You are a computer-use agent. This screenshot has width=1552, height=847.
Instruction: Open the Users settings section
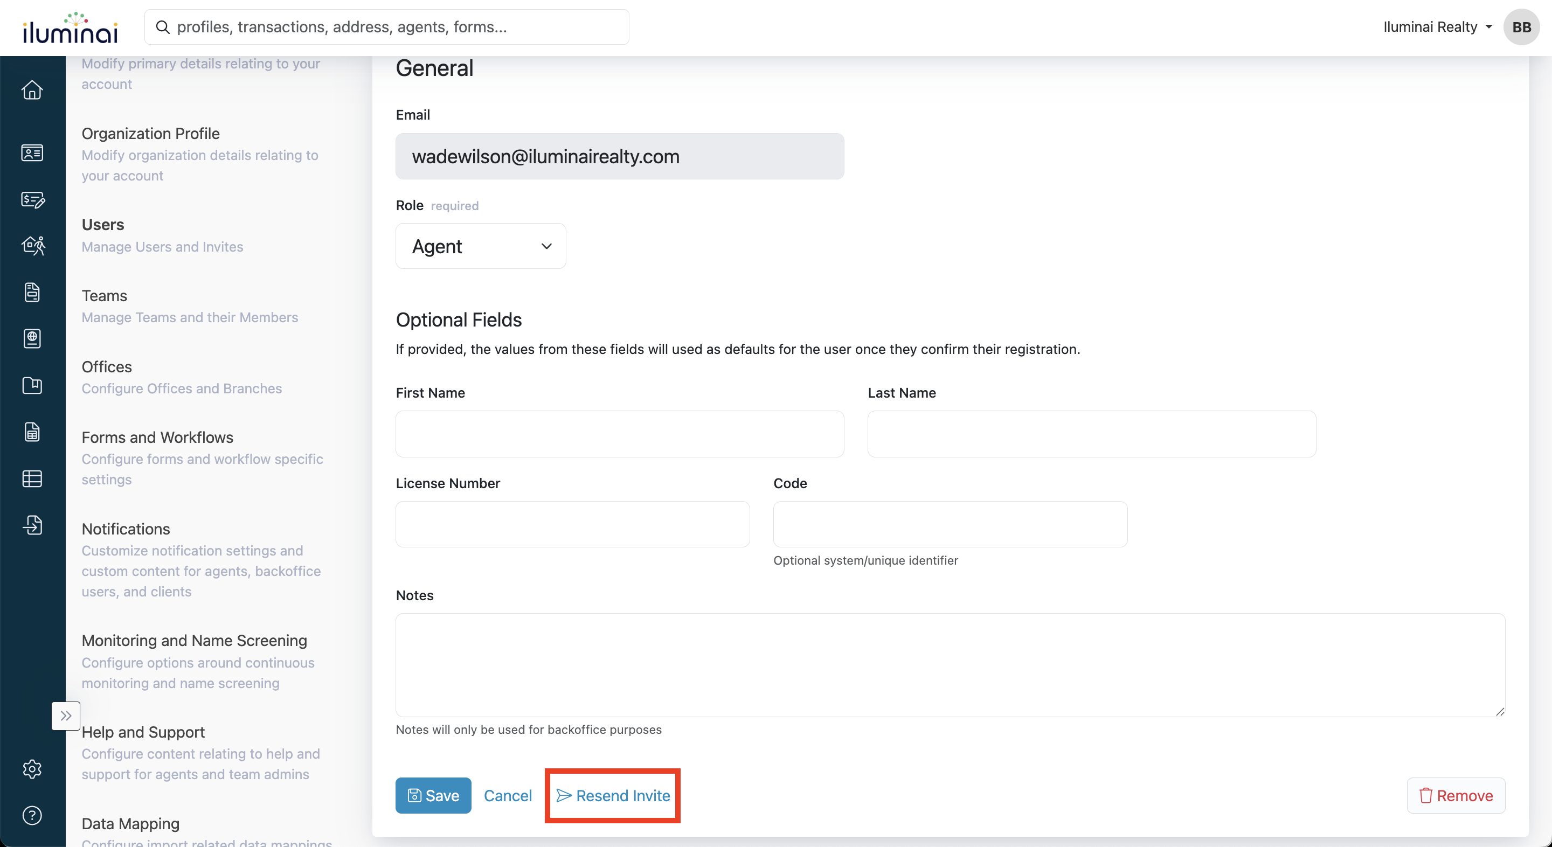pyautogui.click(x=103, y=225)
